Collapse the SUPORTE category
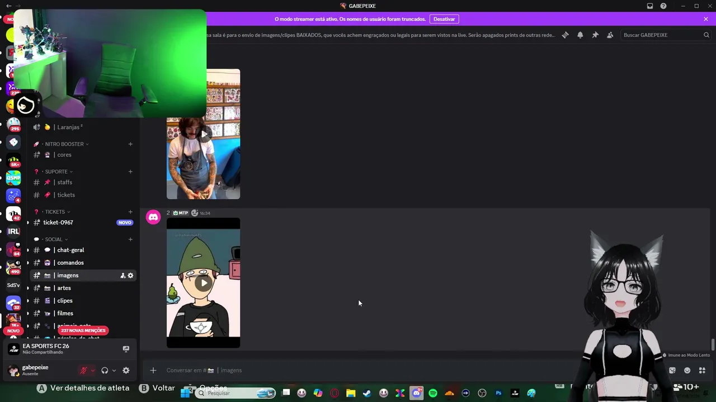The height and width of the screenshot is (402, 716). pos(56,171)
